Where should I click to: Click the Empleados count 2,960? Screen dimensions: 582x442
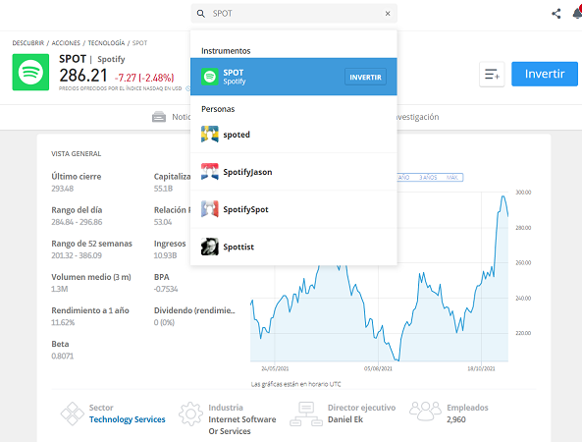click(456, 419)
